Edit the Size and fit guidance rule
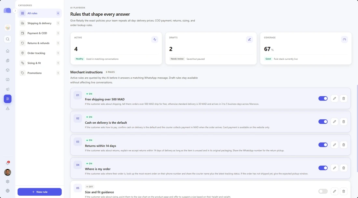 click(x=335, y=191)
